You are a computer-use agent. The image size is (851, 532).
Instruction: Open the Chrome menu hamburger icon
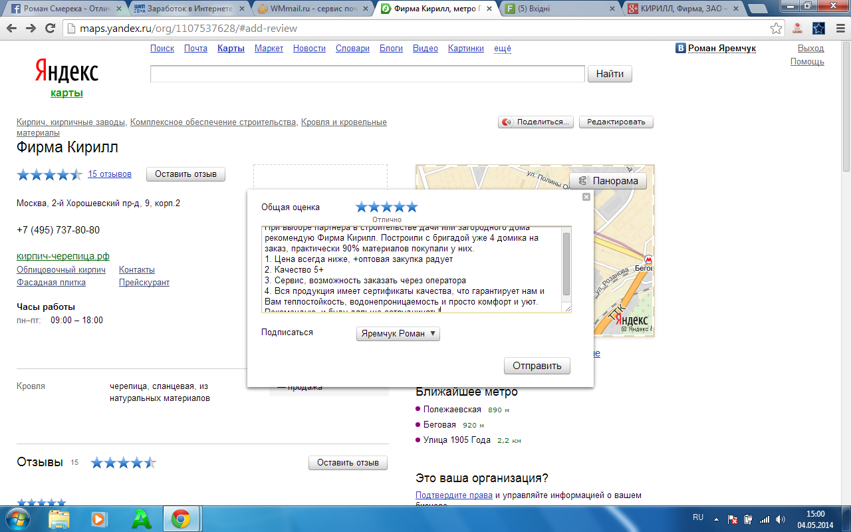839,29
